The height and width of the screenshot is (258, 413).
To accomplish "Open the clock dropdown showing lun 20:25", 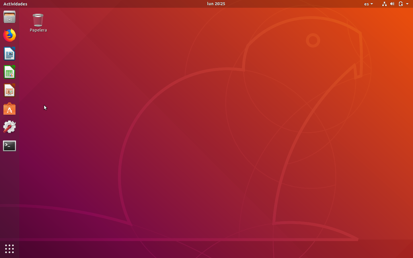I will click(x=216, y=4).
